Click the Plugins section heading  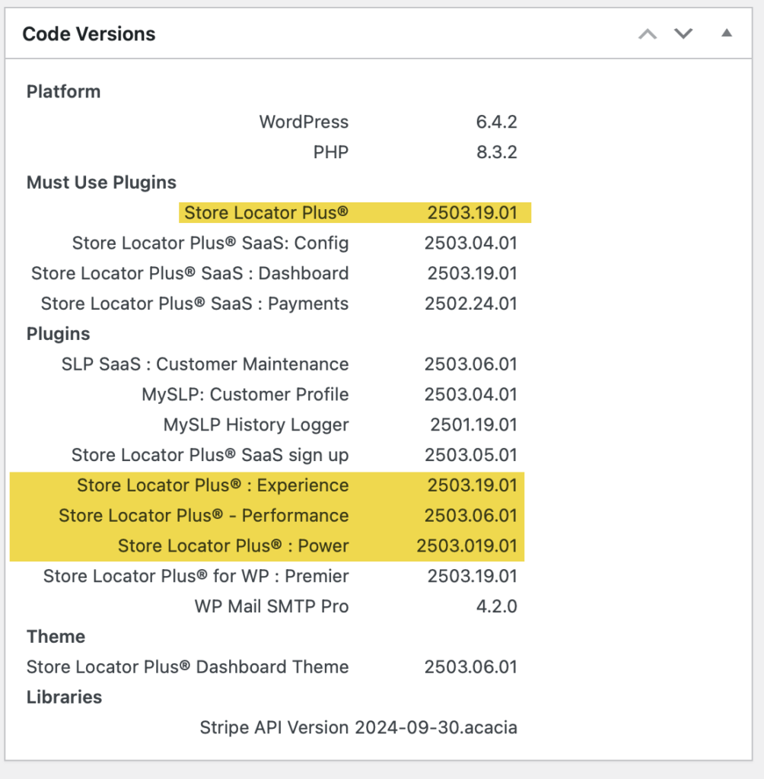[x=58, y=334]
